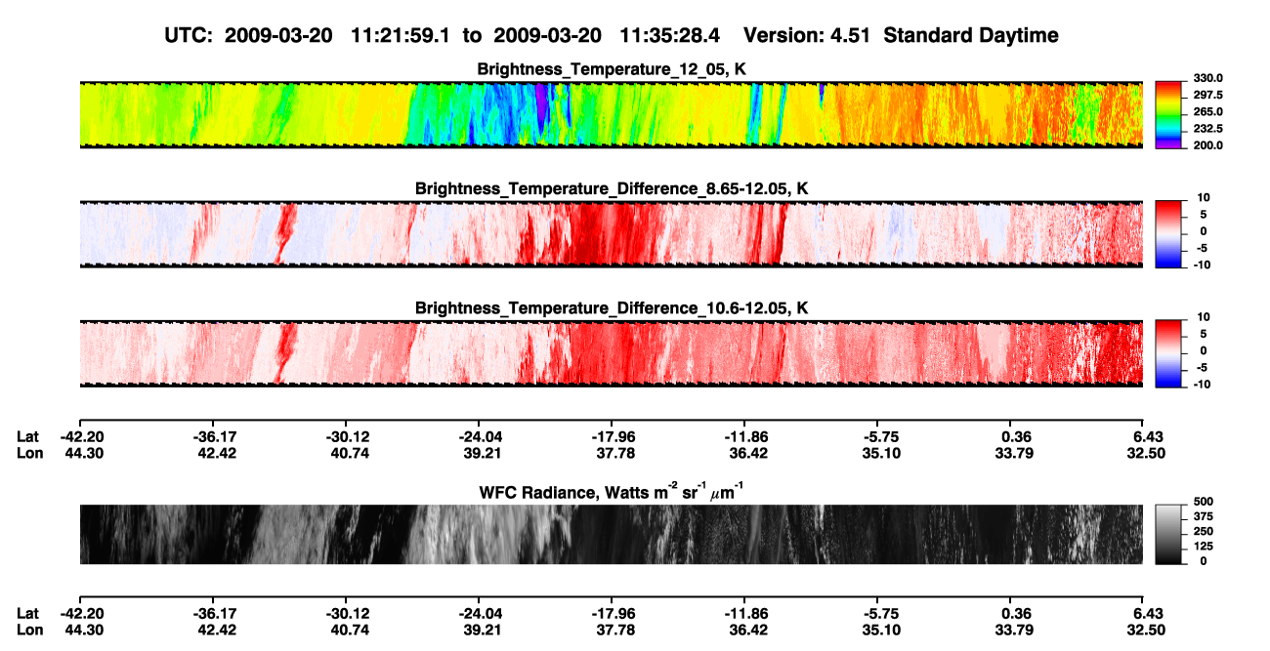This screenshot has width=1270, height=651.
Task: Click the 8.65-12.05 difference swath image
Action: 612,233
